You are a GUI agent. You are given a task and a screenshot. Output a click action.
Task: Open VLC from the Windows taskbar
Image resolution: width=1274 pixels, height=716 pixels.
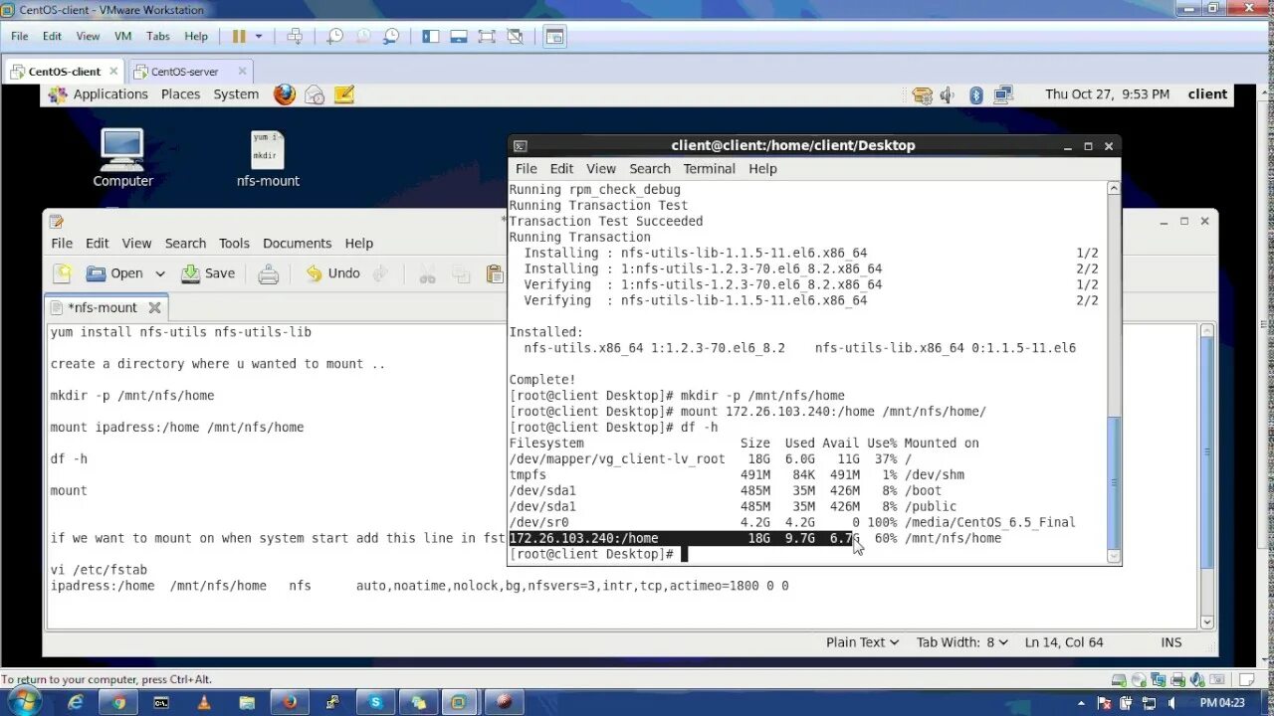tap(204, 702)
